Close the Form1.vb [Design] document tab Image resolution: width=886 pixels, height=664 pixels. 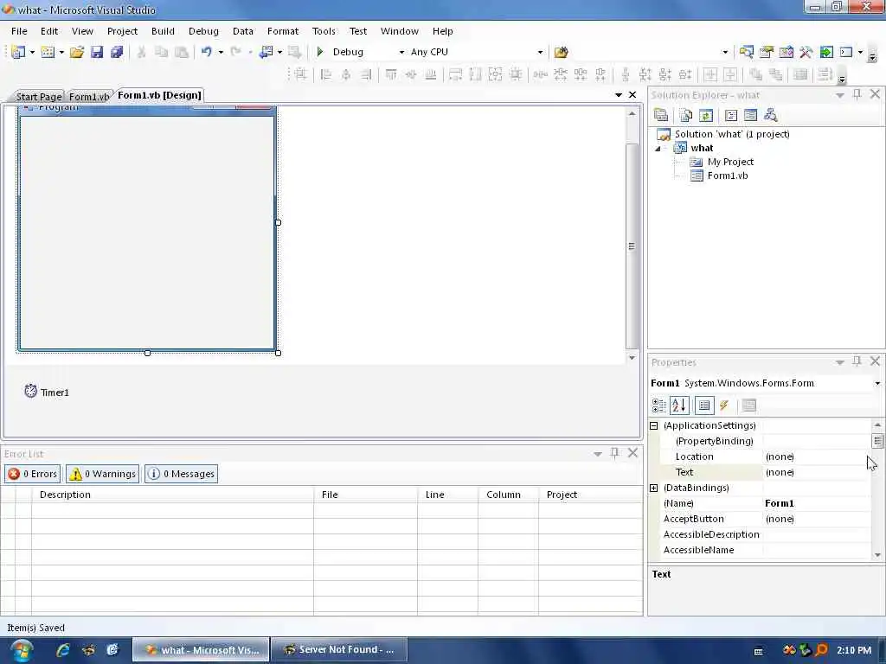632,95
